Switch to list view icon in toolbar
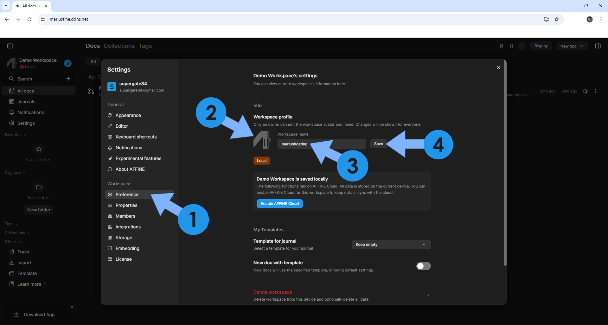This screenshot has height=325, width=608. click(x=522, y=46)
